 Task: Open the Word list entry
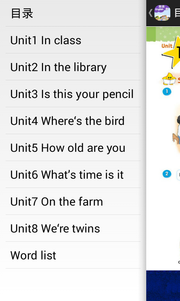[73, 255]
